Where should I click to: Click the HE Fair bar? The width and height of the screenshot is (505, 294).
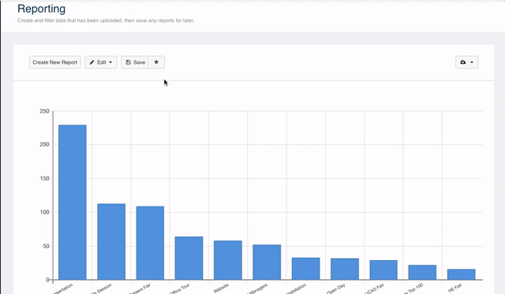coord(461,274)
